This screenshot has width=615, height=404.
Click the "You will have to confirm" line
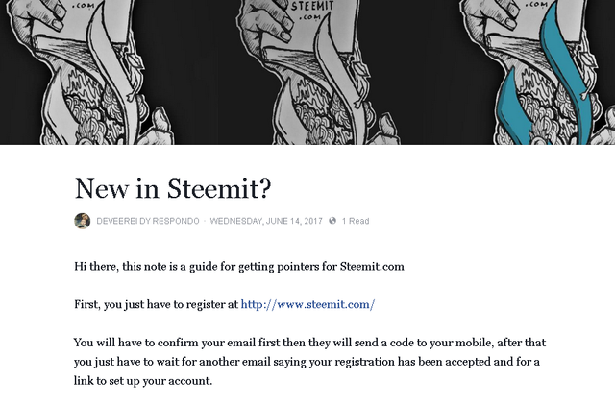pyautogui.click(x=309, y=343)
